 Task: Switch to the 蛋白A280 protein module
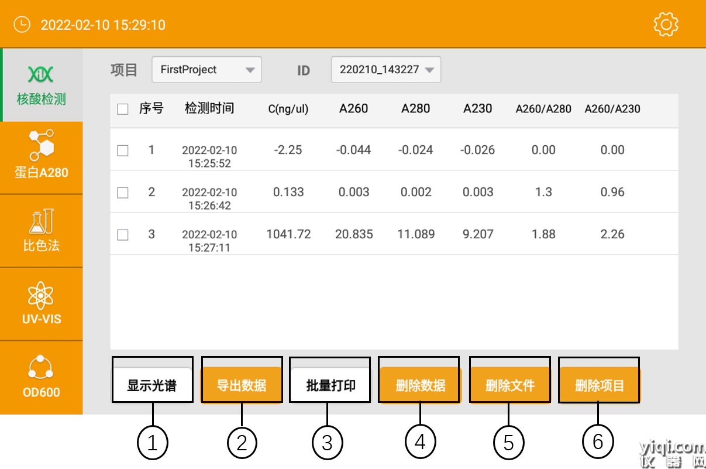42,158
